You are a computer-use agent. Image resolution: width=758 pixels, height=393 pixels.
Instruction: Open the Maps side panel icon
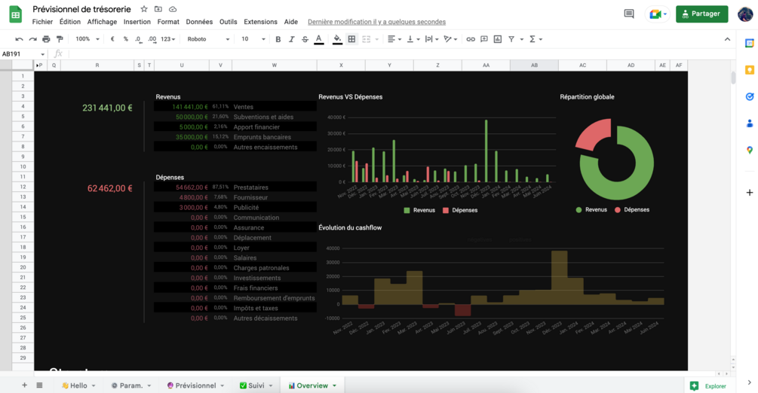[749, 150]
